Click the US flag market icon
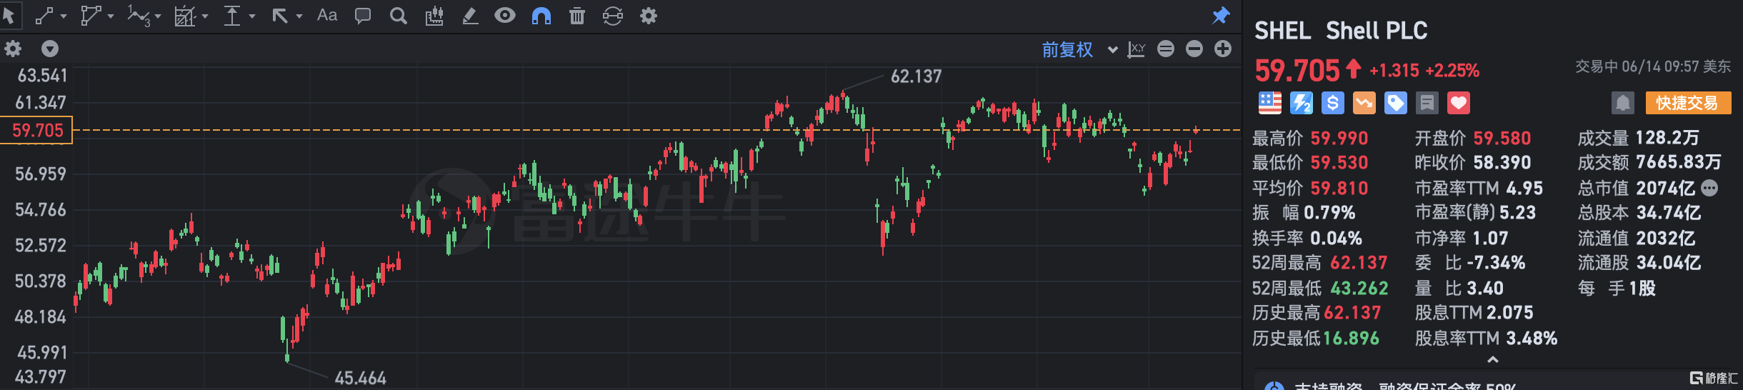The width and height of the screenshot is (1743, 390). (x=1269, y=104)
